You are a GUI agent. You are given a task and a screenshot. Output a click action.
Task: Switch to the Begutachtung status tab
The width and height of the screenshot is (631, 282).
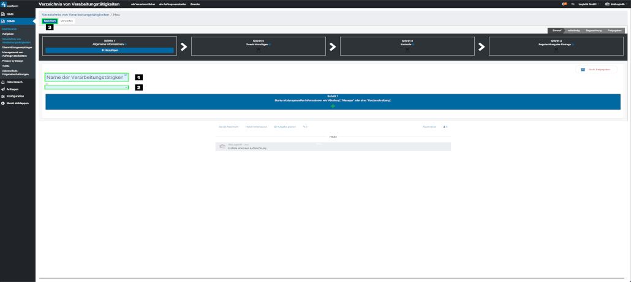(593, 30)
